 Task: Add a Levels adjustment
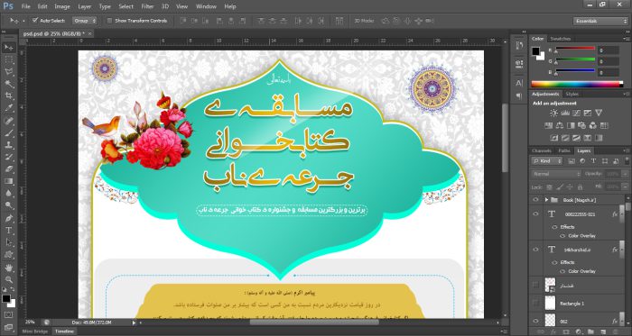[565, 114]
